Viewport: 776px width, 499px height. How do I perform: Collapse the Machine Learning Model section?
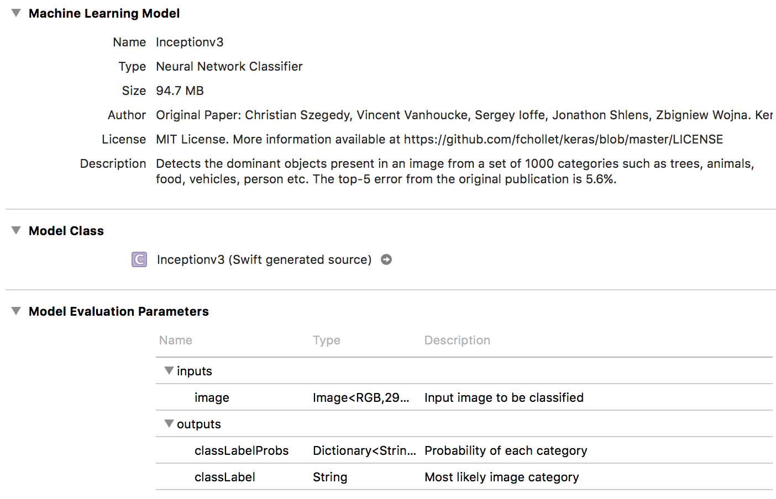click(x=16, y=13)
